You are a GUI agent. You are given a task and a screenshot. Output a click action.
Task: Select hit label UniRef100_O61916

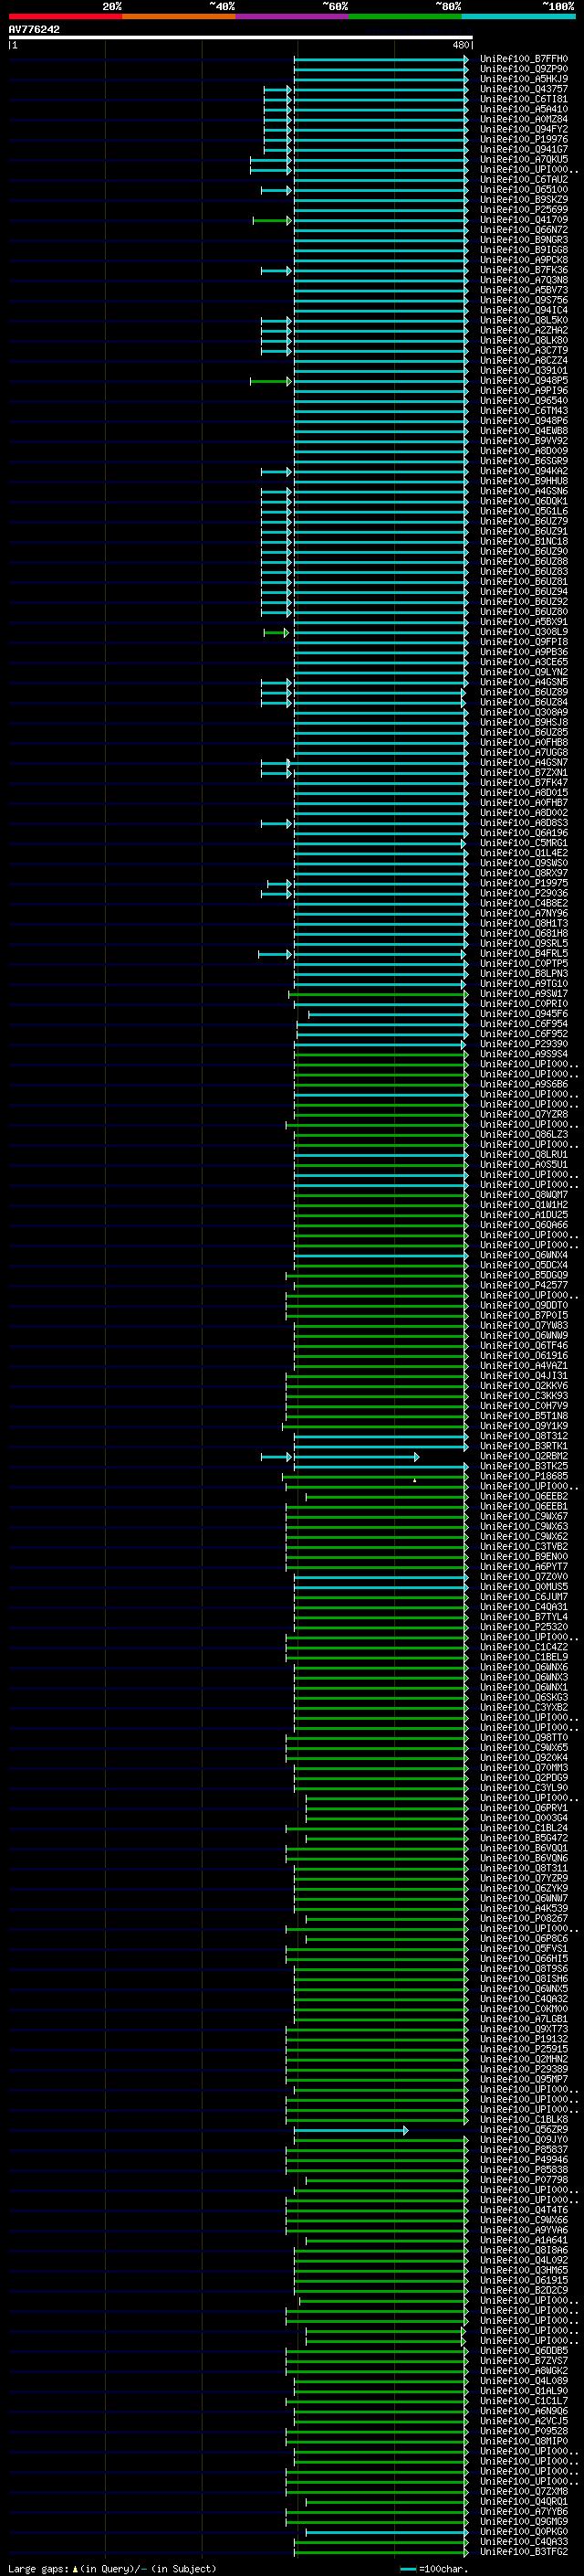click(524, 1355)
